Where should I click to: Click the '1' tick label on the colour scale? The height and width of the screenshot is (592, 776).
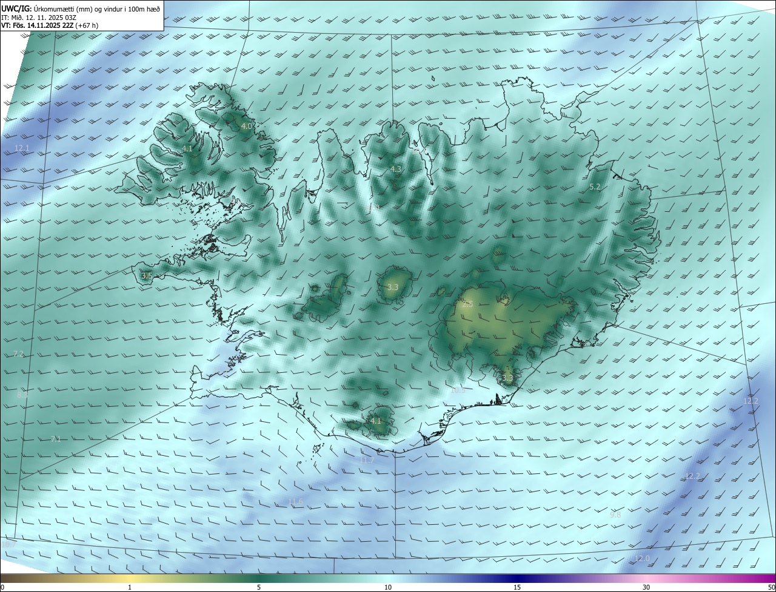click(x=130, y=587)
